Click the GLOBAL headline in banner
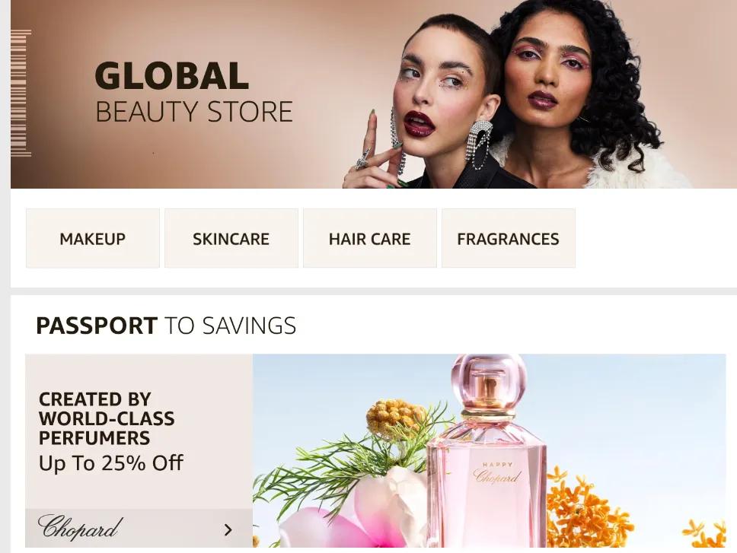 point(171,75)
